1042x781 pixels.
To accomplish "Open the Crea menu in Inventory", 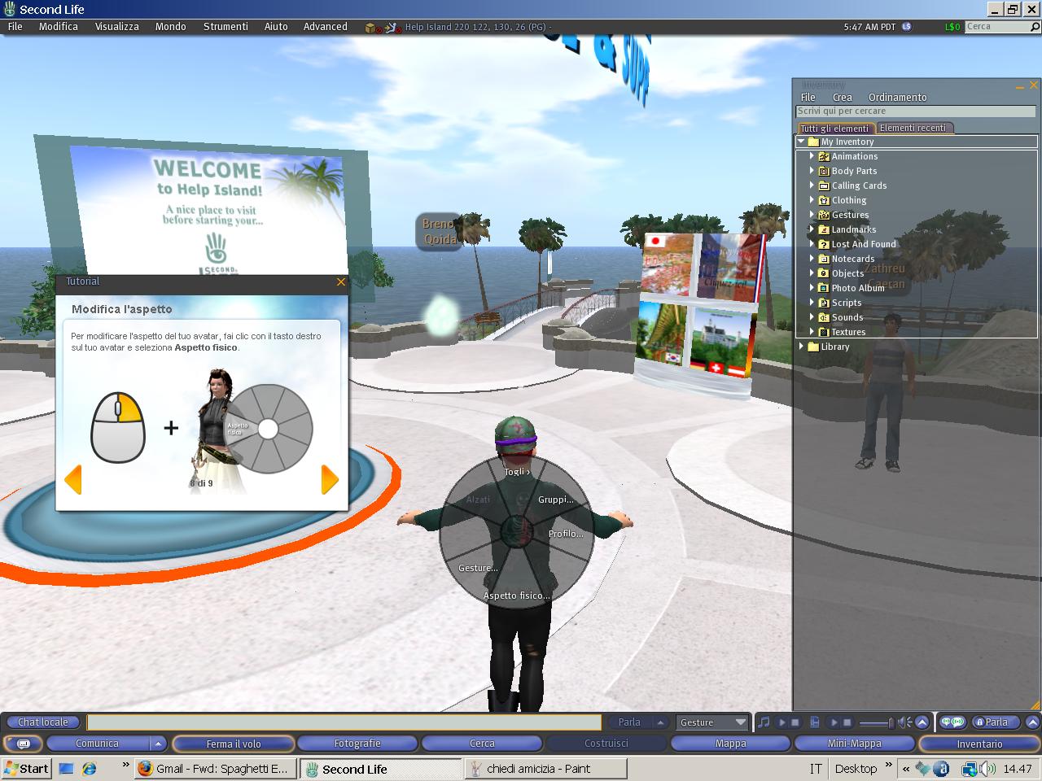I will click(x=843, y=97).
